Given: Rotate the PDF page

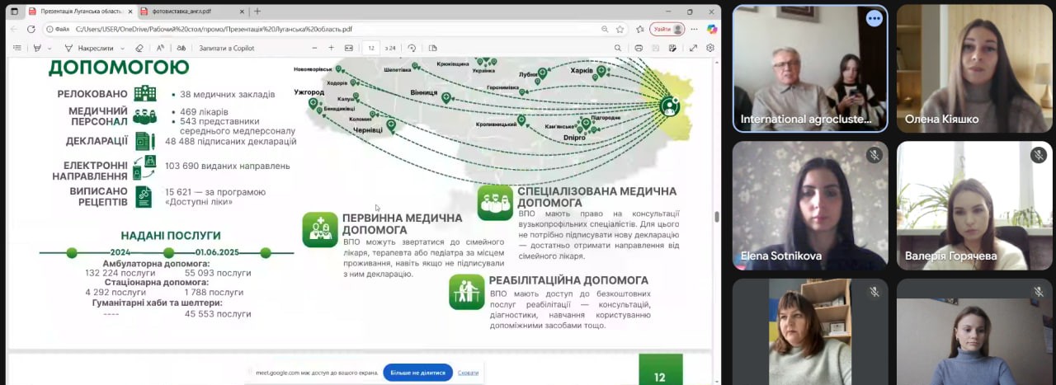Looking at the screenshot, I should [x=412, y=48].
